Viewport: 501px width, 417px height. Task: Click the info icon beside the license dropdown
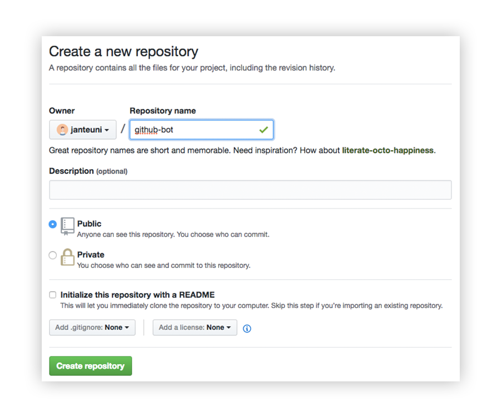coord(247,328)
